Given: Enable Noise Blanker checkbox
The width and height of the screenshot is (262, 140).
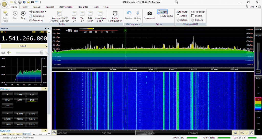Looking at the screenshot, I should click(193, 16).
